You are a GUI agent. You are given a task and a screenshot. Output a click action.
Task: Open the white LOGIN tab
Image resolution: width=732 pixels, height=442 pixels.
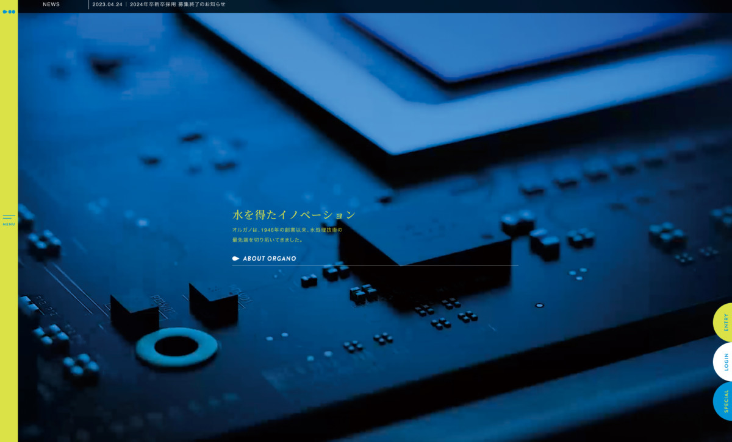(x=723, y=362)
